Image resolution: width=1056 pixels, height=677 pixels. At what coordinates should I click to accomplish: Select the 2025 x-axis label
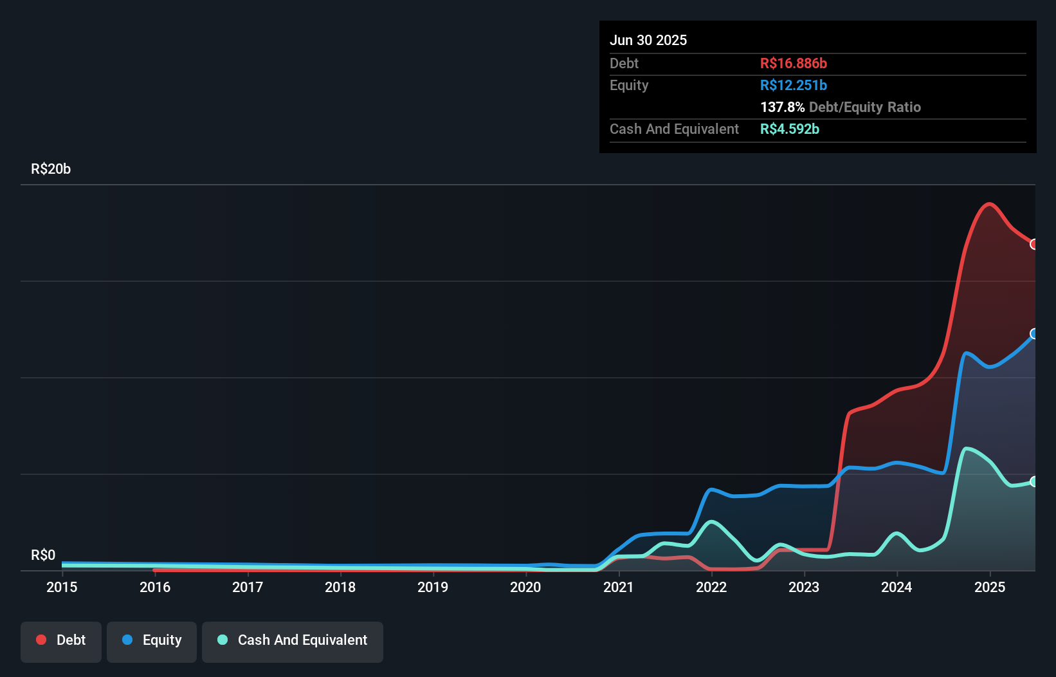point(990,587)
